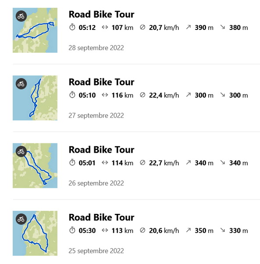Click the descent arrow icon beside 300 m
Viewport: 260px width, 264px height.
(x=223, y=95)
